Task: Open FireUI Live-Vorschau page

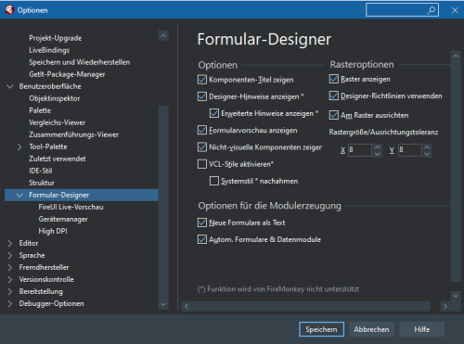Action: pos(71,207)
